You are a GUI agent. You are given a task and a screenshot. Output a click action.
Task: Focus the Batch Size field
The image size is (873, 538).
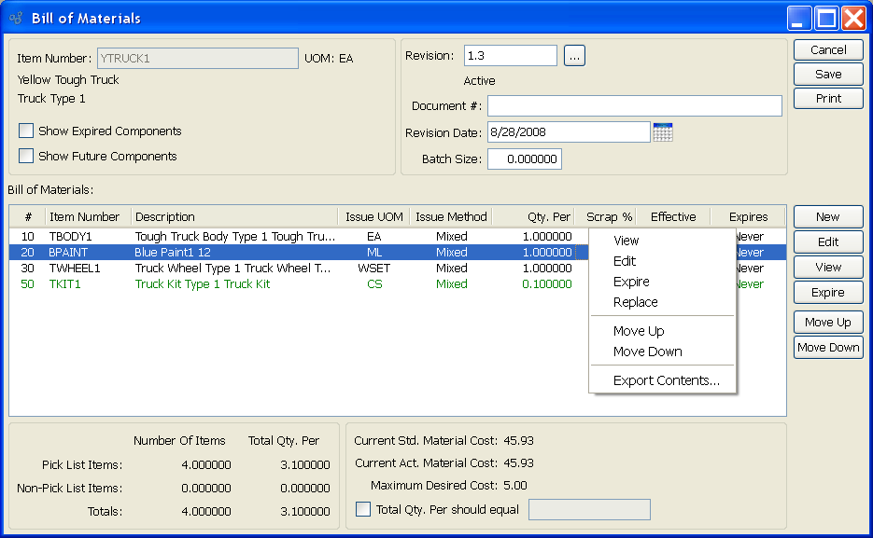coord(524,159)
